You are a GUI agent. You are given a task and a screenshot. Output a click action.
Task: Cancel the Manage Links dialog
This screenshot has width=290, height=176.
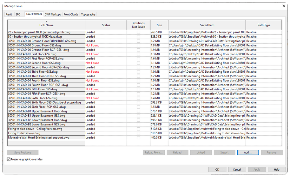click(237, 169)
